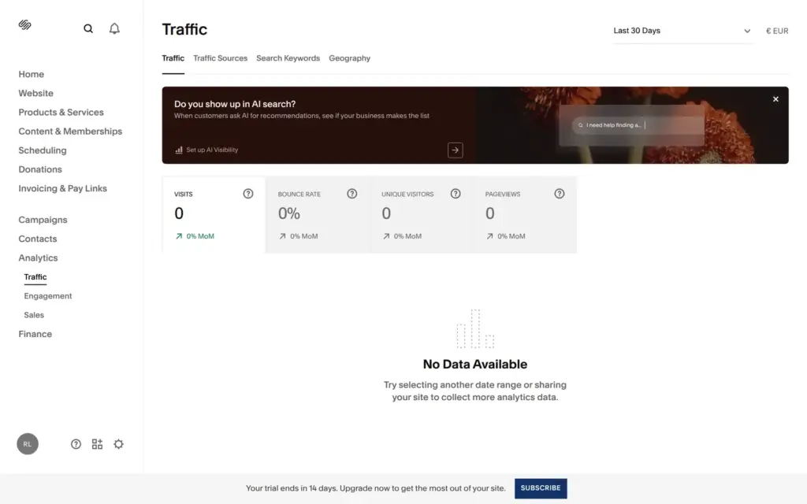Switch to the Geography tab
Viewport: 807px width, 504px height.
[x=349, y=58]
